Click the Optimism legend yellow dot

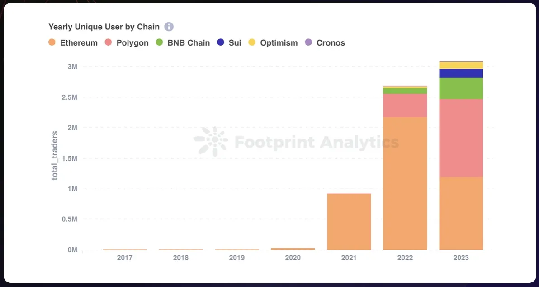click(x=252, y=42)
